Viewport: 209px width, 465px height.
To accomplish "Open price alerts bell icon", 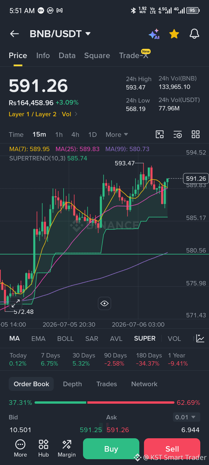I will coord(194,34).
